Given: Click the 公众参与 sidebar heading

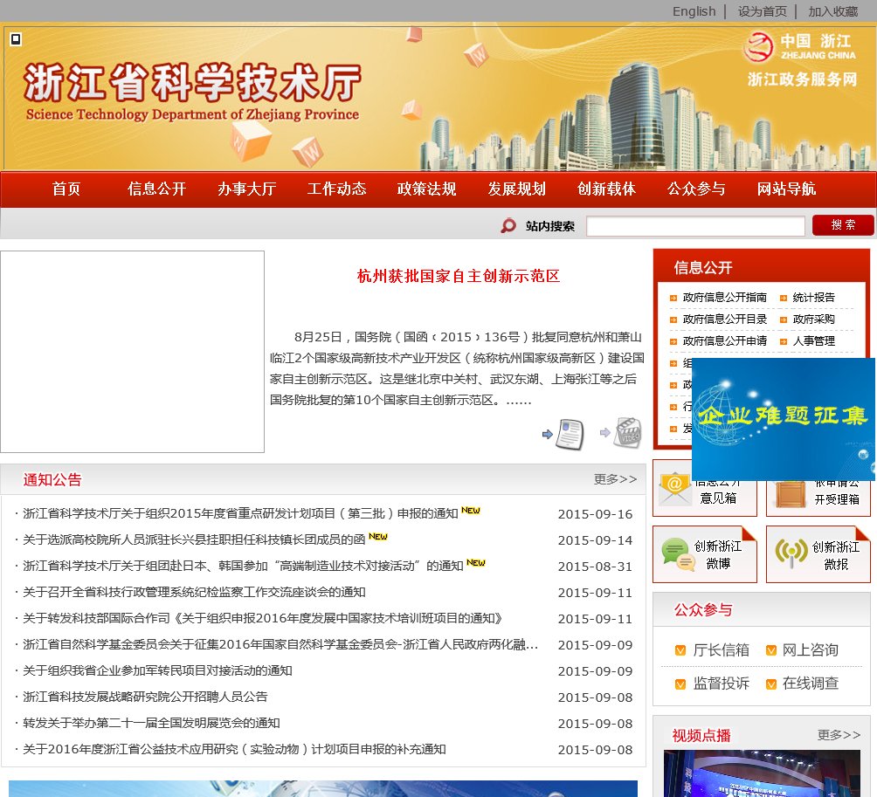Looking at the screenshot, I should [x=703, y=610].
